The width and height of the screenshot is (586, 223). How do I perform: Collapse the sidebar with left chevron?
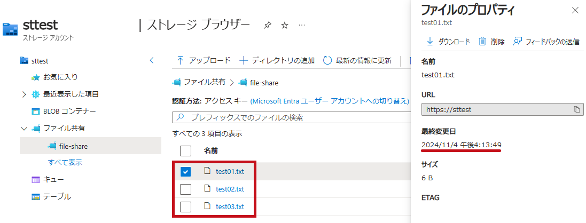152,60
